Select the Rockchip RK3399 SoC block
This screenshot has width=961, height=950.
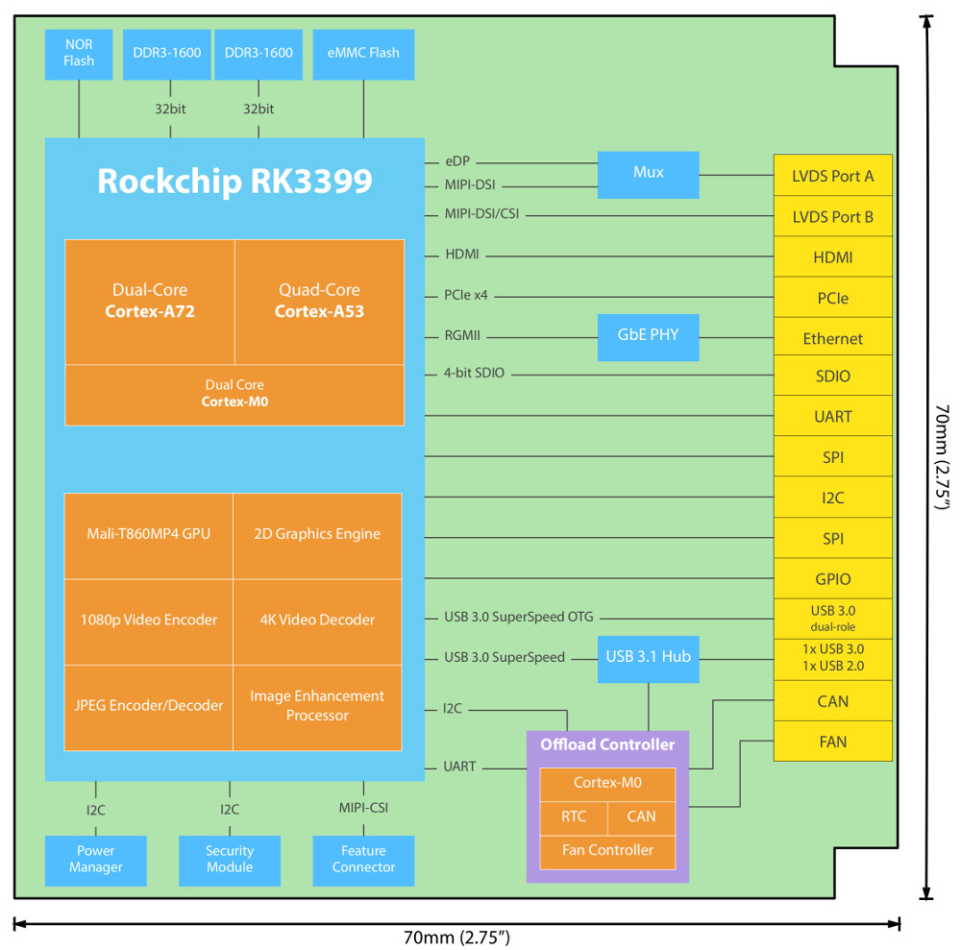click(234, 181)
